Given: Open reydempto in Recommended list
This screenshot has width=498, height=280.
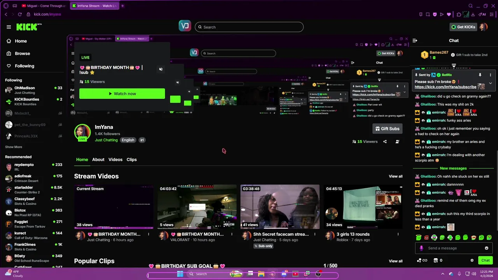Looking at the screenshot, I should click(x=34, y=167).
